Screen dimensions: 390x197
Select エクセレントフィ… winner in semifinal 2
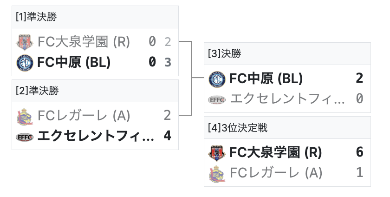pyautogui.click(x=95, y=136)
